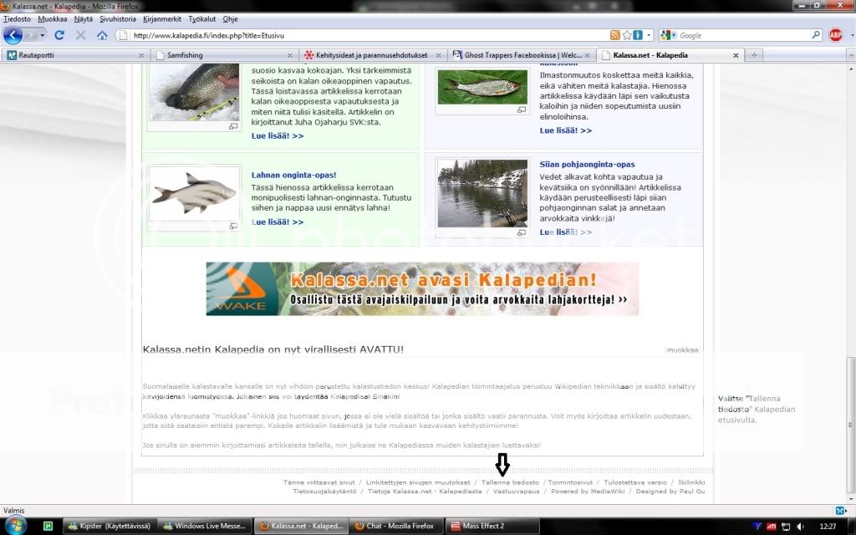Open the volume speaker tray icon
This screenshot has width=856, height=535.
[x=800, y=527]
